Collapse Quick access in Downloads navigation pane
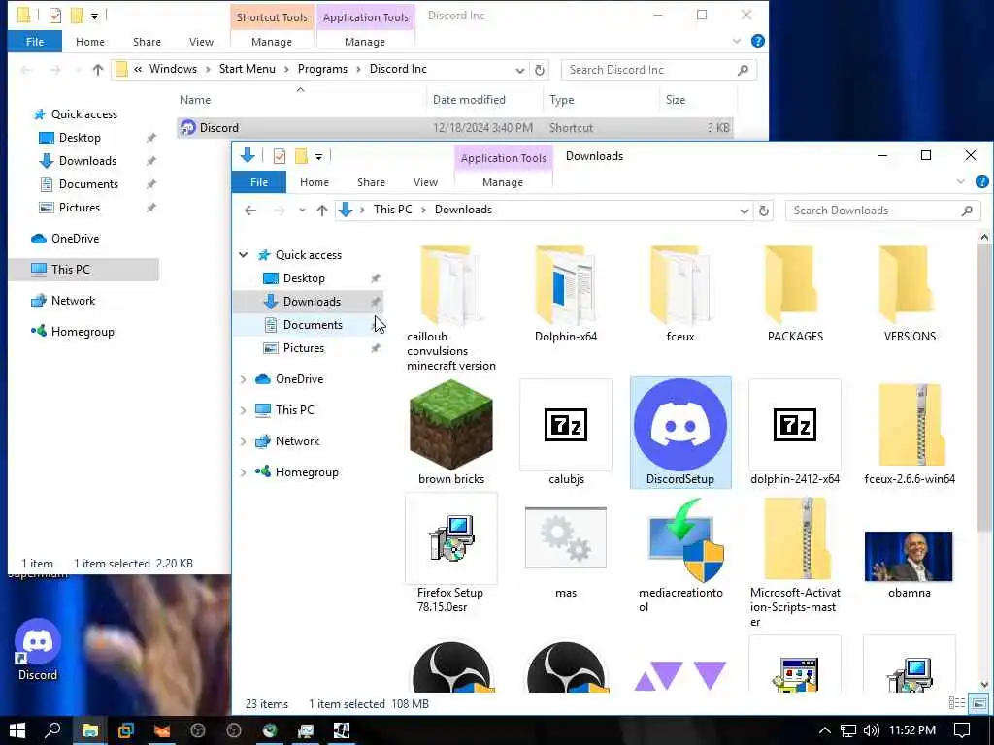This screenshot has height=745, width=994. click(x=243, y=255)
